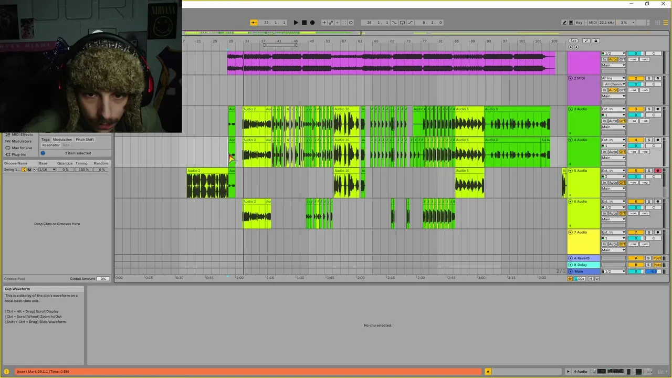Select Audio 16 clip on track 5
Image resolution: width=672 pixels, height=378 pixels.
pyautogui.click(x=347, y=183)
